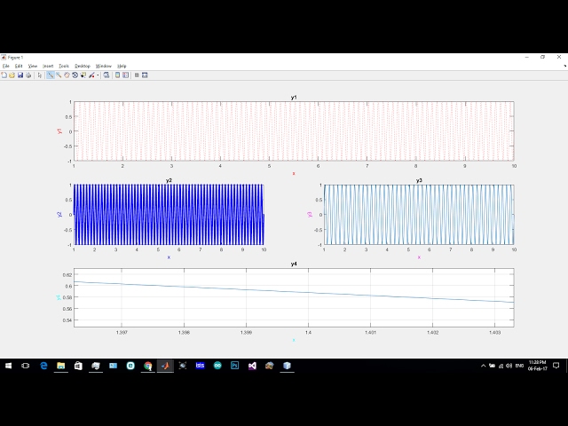Toggle the Zoom In tool
The height and width of the screenshot is (426, 568).
pos(51,75)
